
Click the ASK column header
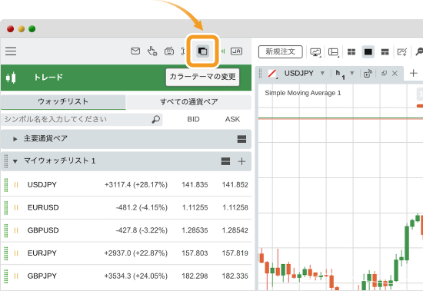232,119
